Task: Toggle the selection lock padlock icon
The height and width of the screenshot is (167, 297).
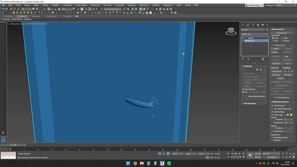Action: click(164, 154)
